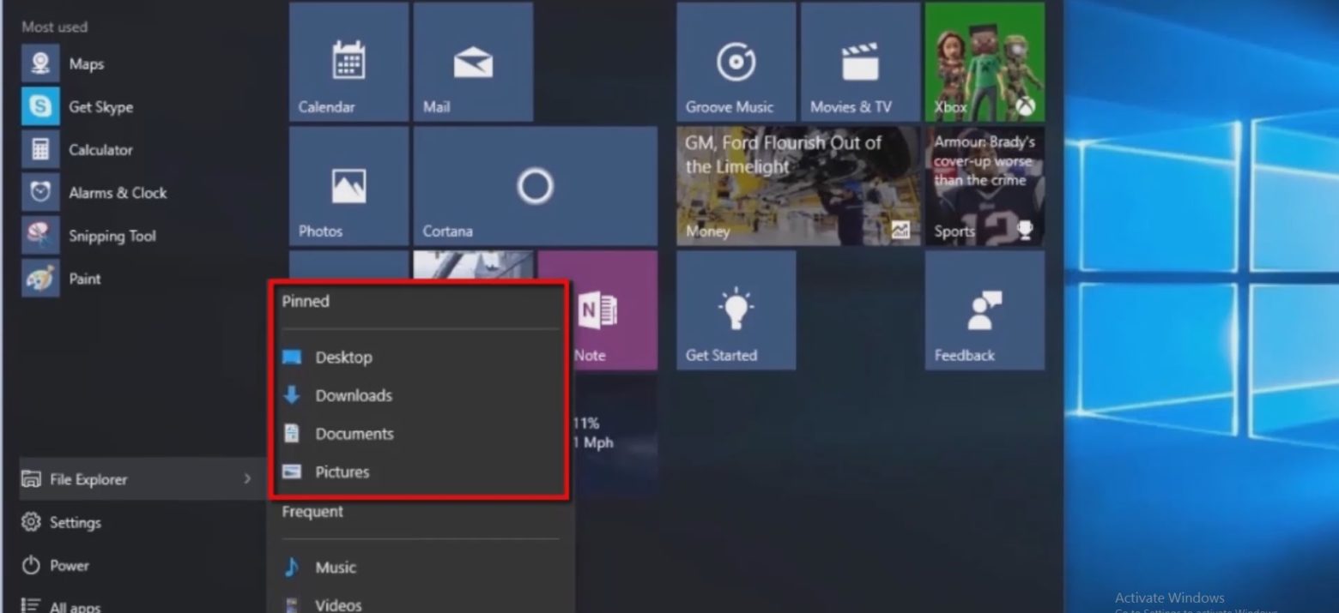Expand File Explorer jump list arrow

click(x=247, y=479)
